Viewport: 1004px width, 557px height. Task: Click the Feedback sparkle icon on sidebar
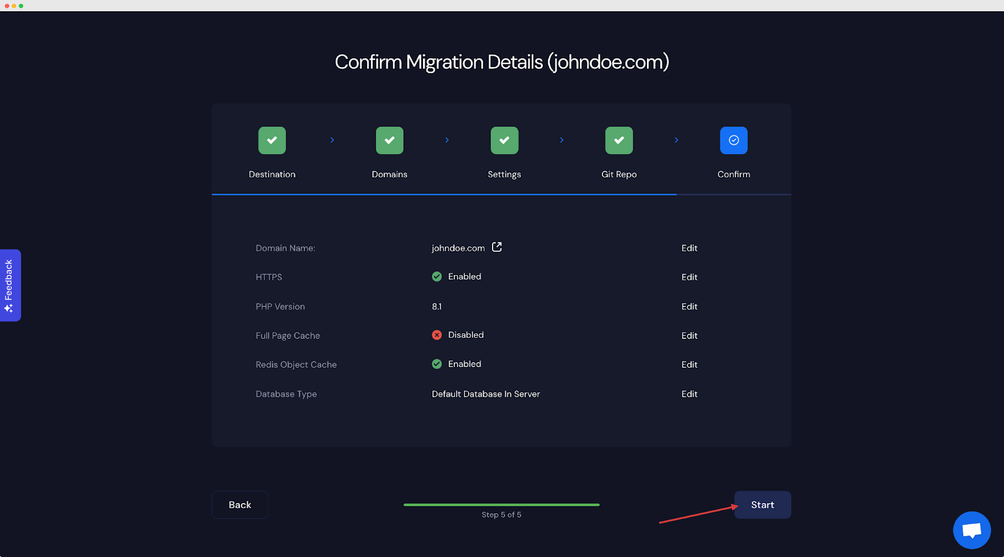(x=9, y=308)
